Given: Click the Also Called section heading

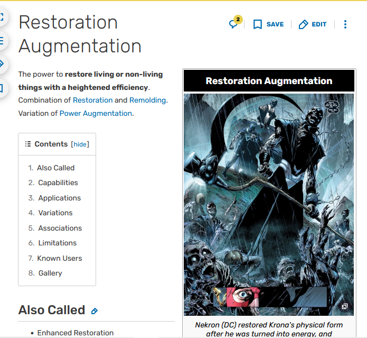Looking at the screenshot, I should coord(52,310).
